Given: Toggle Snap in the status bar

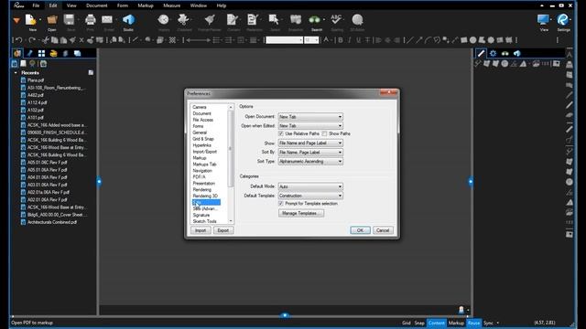Looking at the screenshot, I should (x=419, y=323).
